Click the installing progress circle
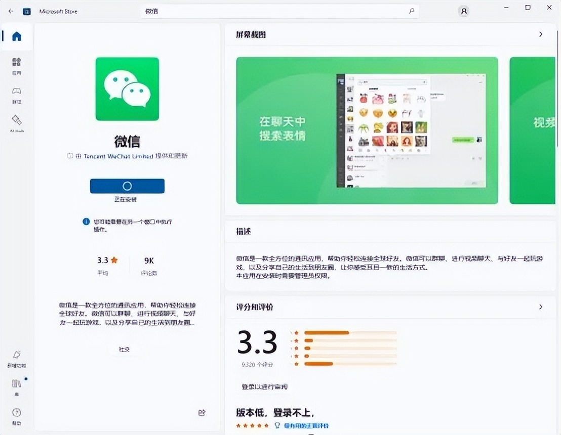This screenshot has width=561, height=435. (127, 186)
